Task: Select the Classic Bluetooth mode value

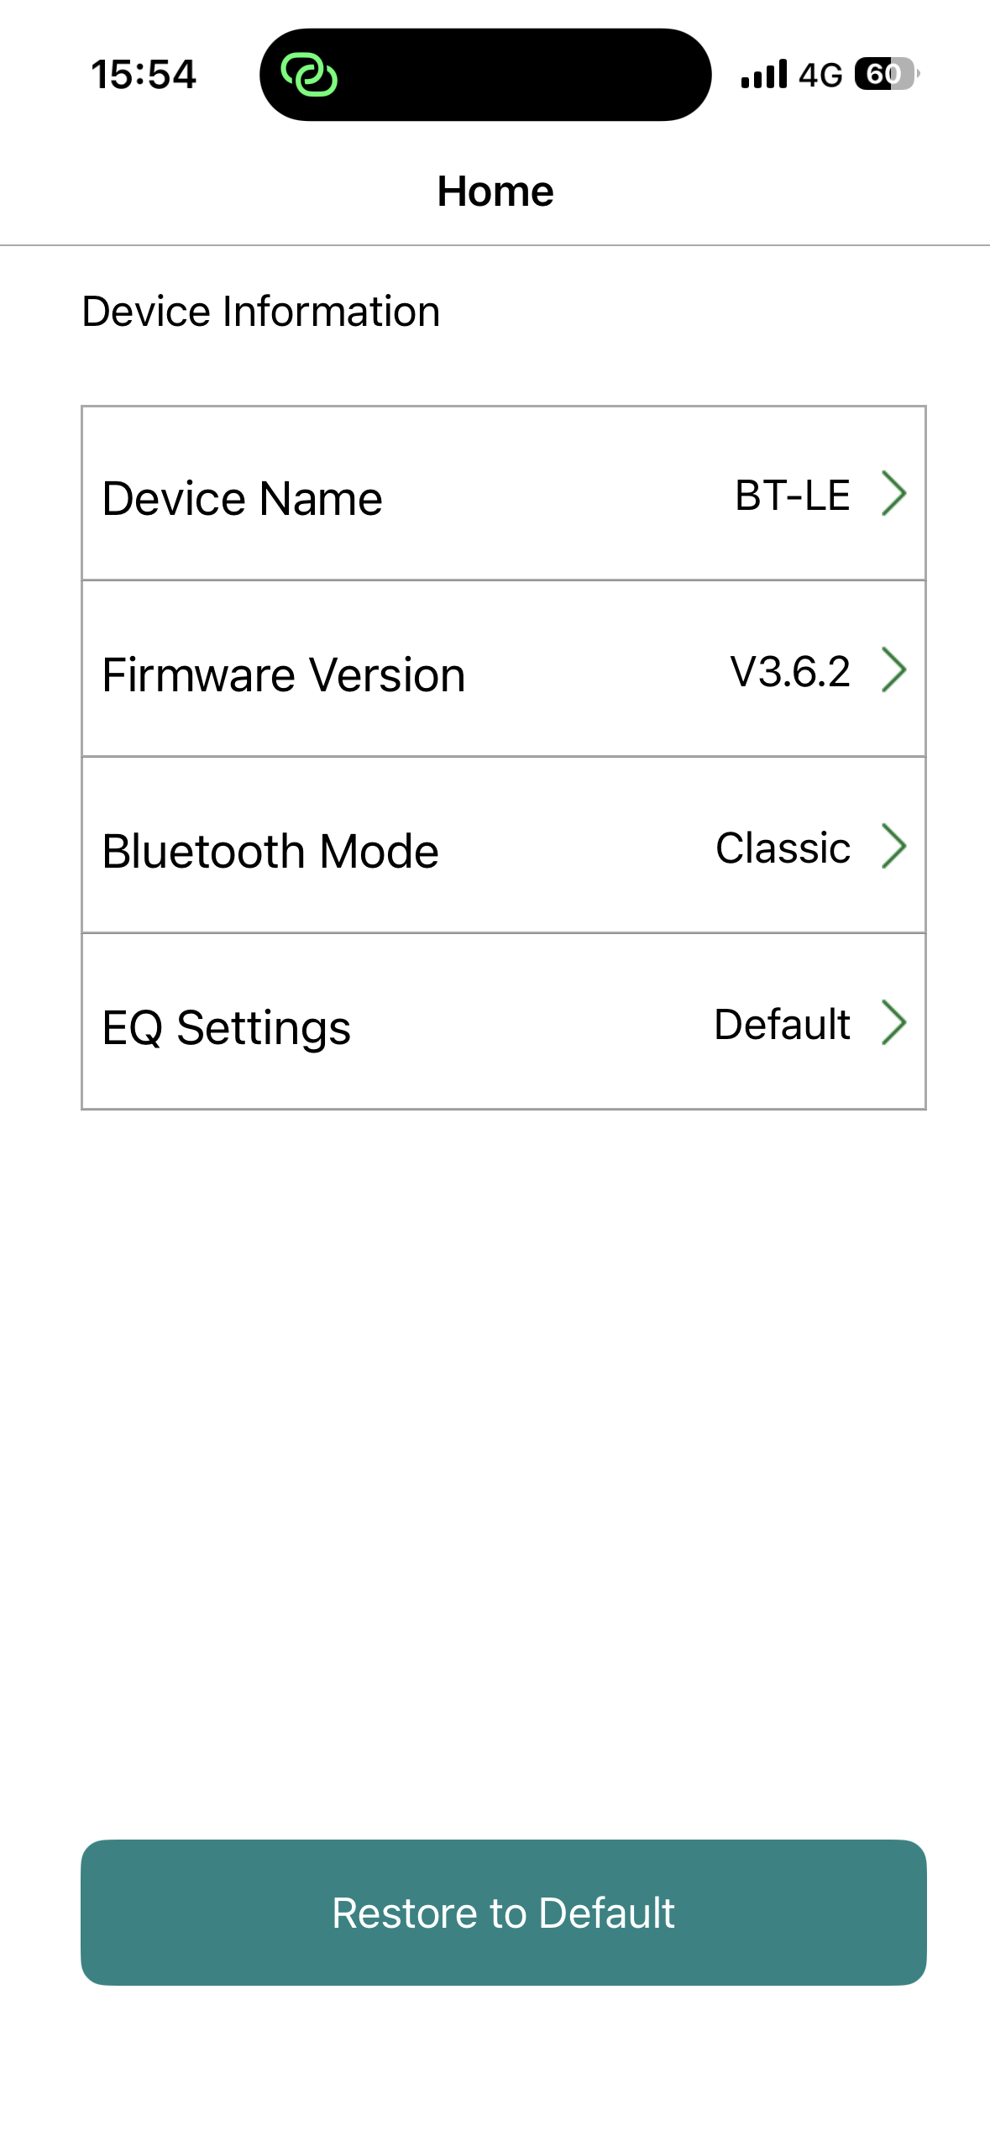Action: pyautogui.click(x=783, y=848)
